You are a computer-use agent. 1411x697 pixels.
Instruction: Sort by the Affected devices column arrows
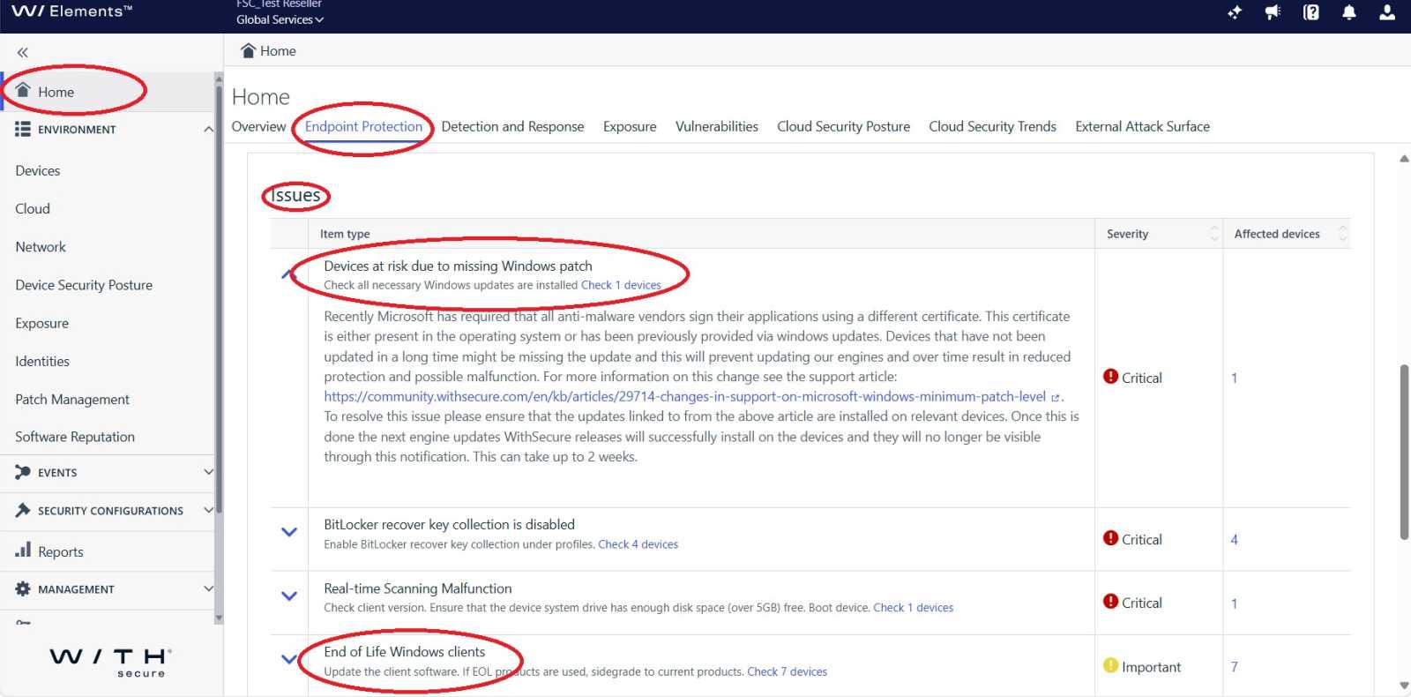1343,234
